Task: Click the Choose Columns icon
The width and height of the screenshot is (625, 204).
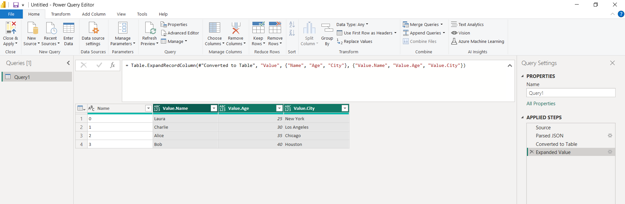Action: click(x=215, y=28)
